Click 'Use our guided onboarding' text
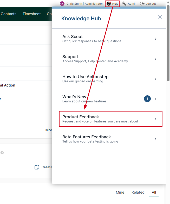This screenshot has width=170, height=204. point(83,81)
